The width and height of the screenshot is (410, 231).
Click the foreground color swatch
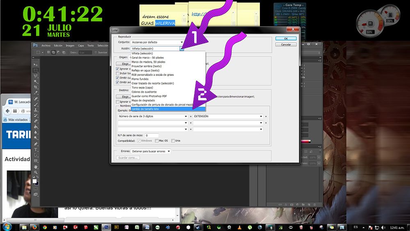[34, 181]
